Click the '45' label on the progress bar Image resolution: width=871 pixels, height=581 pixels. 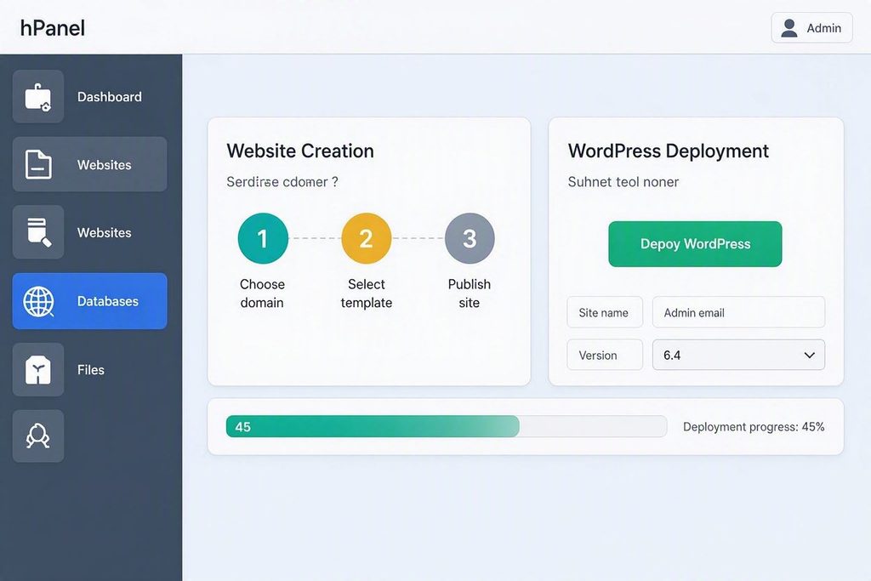(x=242, y=426)
